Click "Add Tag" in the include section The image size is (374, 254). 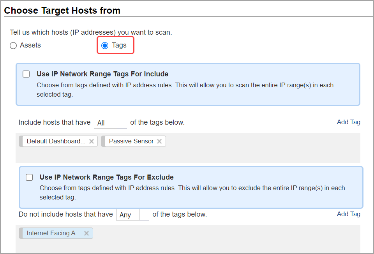coord(348,122)
